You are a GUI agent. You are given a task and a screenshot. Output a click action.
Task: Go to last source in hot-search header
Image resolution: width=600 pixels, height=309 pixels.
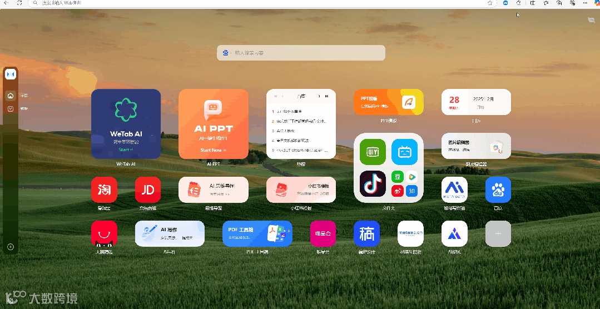click(326, 96)
